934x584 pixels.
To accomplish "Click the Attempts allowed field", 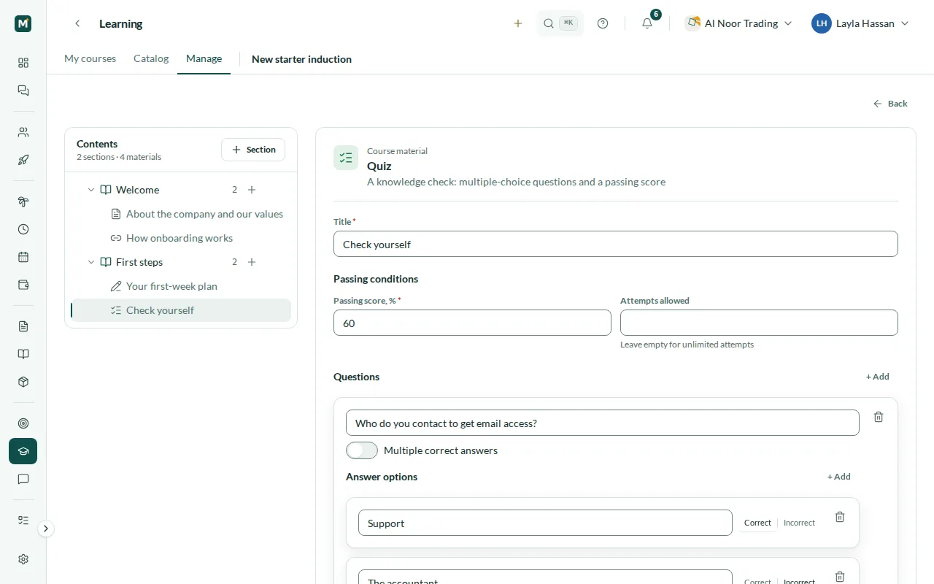I will point(759,323).
